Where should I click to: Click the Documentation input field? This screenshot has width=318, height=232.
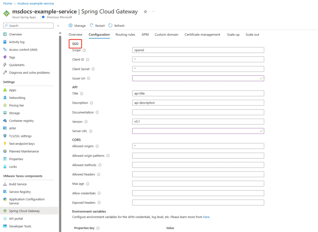click(x=198, y=112)
